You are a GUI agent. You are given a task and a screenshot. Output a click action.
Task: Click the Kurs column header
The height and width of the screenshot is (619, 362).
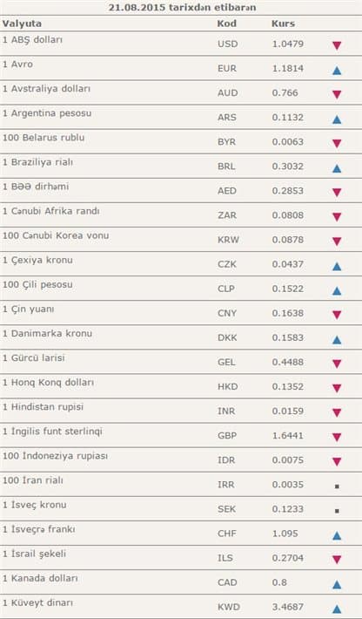[283, 24]
